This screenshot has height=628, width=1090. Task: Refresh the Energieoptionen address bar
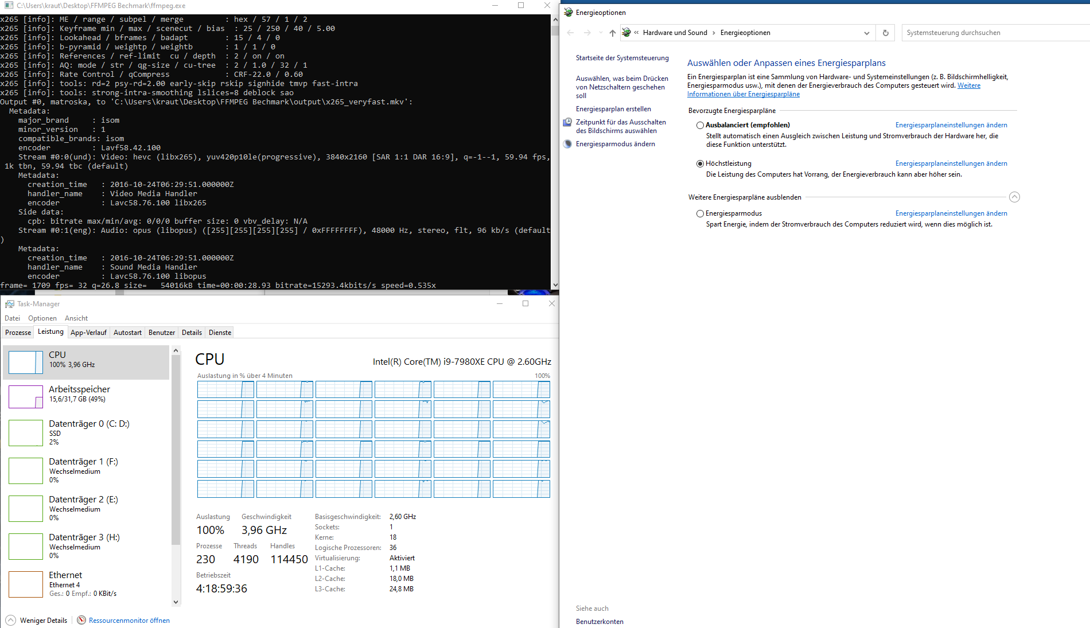tap(886, 33)
